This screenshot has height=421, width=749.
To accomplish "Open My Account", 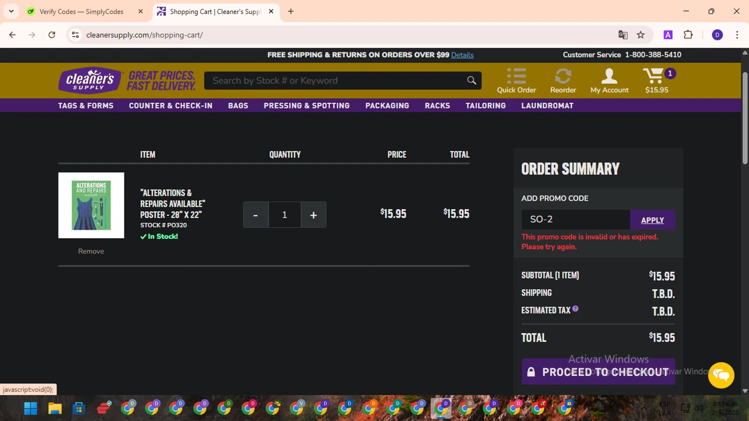I will [x=609, y=80].
